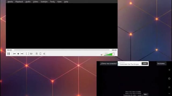The width and height of the screenshot is (172, 96).
Task: Toggle fullscreen video mode
Action: [27, 54]
